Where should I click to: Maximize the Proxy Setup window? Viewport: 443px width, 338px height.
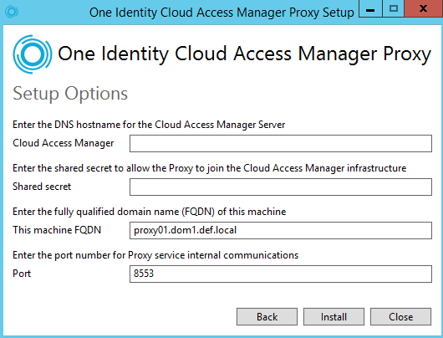[x=394, y=8]
